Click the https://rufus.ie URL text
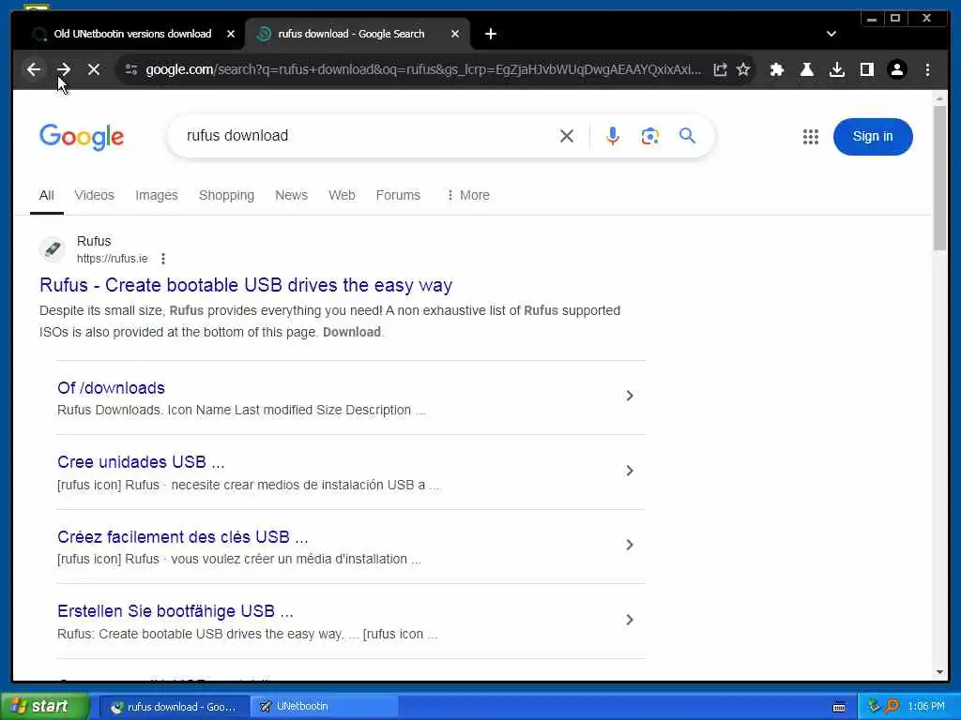Screen dimensions: 961x720 click(x=113, y=259)
